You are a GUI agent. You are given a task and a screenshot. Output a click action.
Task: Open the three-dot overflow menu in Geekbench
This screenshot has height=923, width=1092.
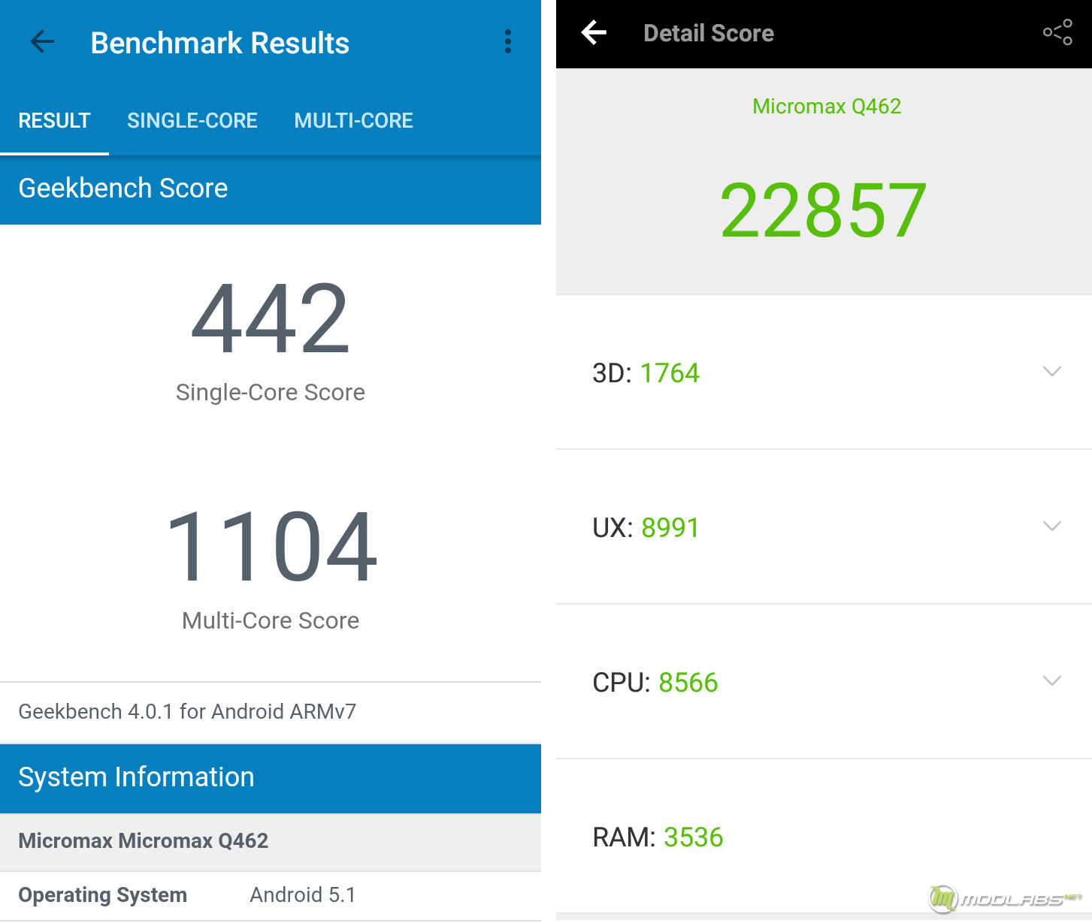(x=508, y=42)
